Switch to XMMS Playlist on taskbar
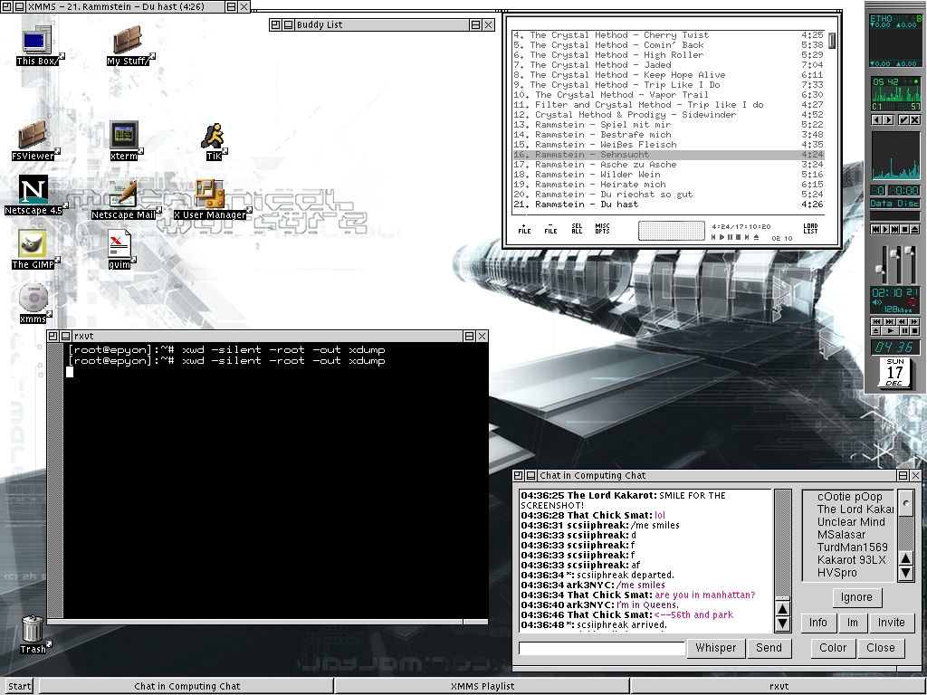The width and height of the screenshot is (927, 695). [482, 686]
